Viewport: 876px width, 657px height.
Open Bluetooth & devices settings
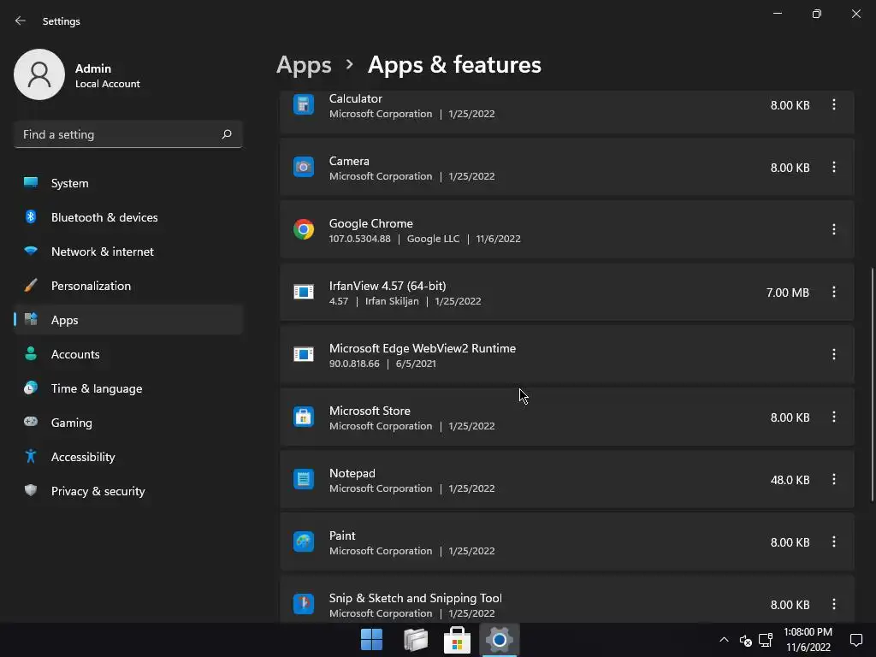coord(104,217)
